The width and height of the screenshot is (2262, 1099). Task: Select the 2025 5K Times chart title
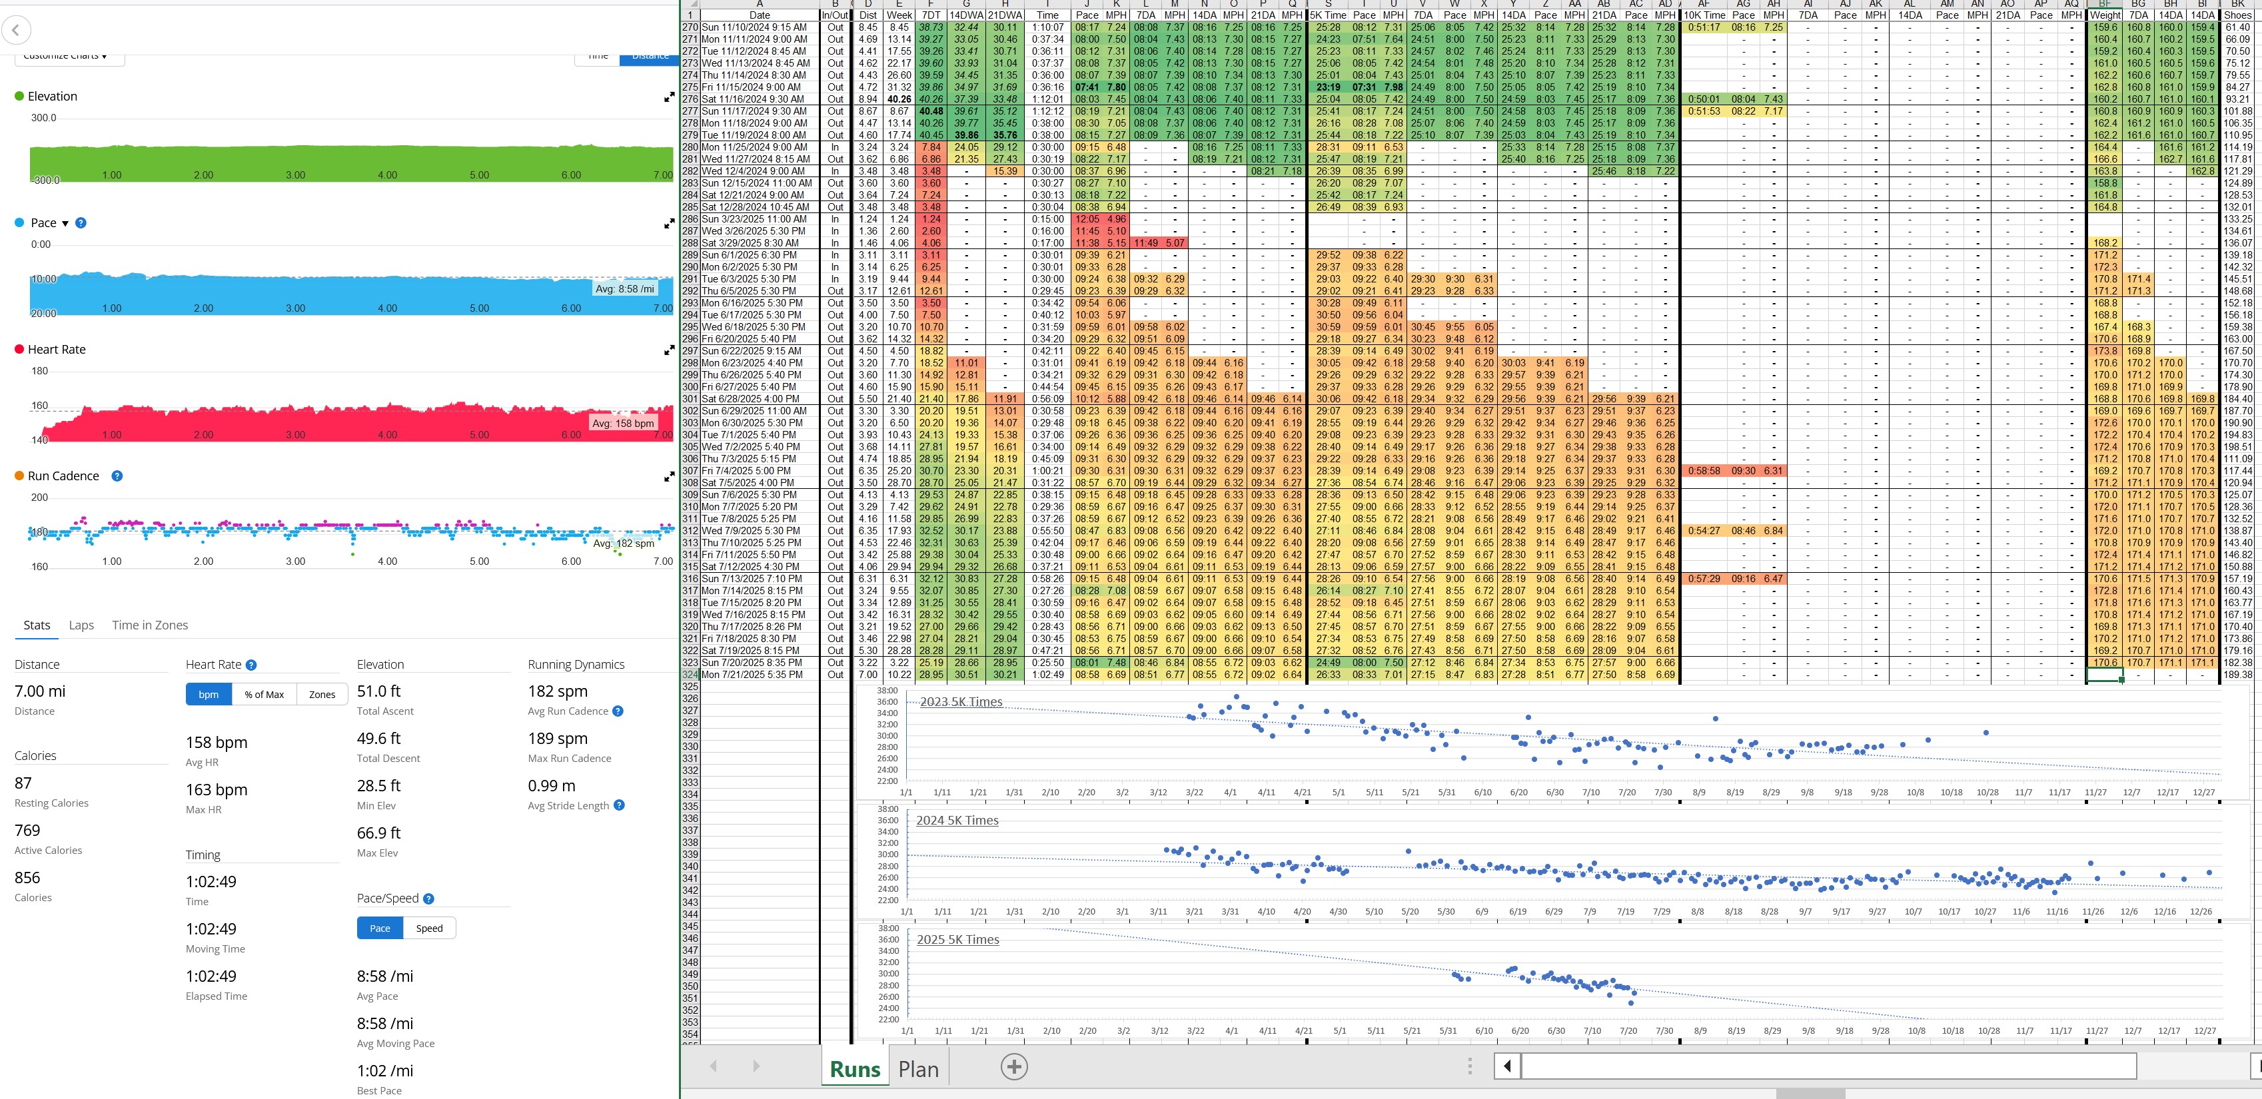click(958, 940)
